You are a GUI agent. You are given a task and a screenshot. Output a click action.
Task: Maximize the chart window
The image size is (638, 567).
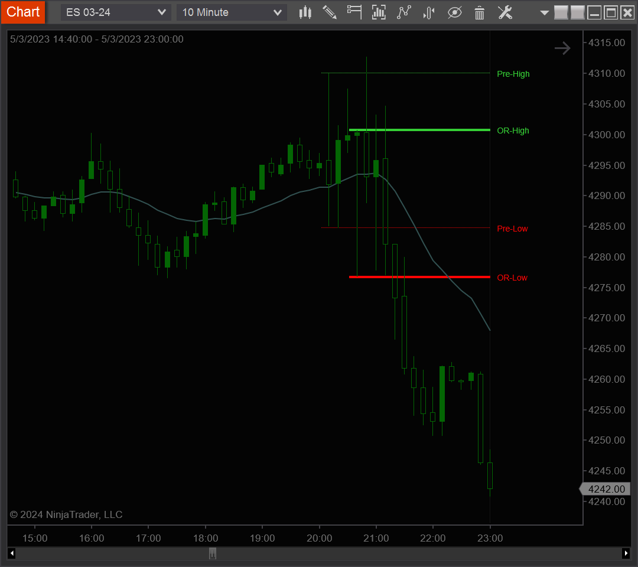point(611,12)
